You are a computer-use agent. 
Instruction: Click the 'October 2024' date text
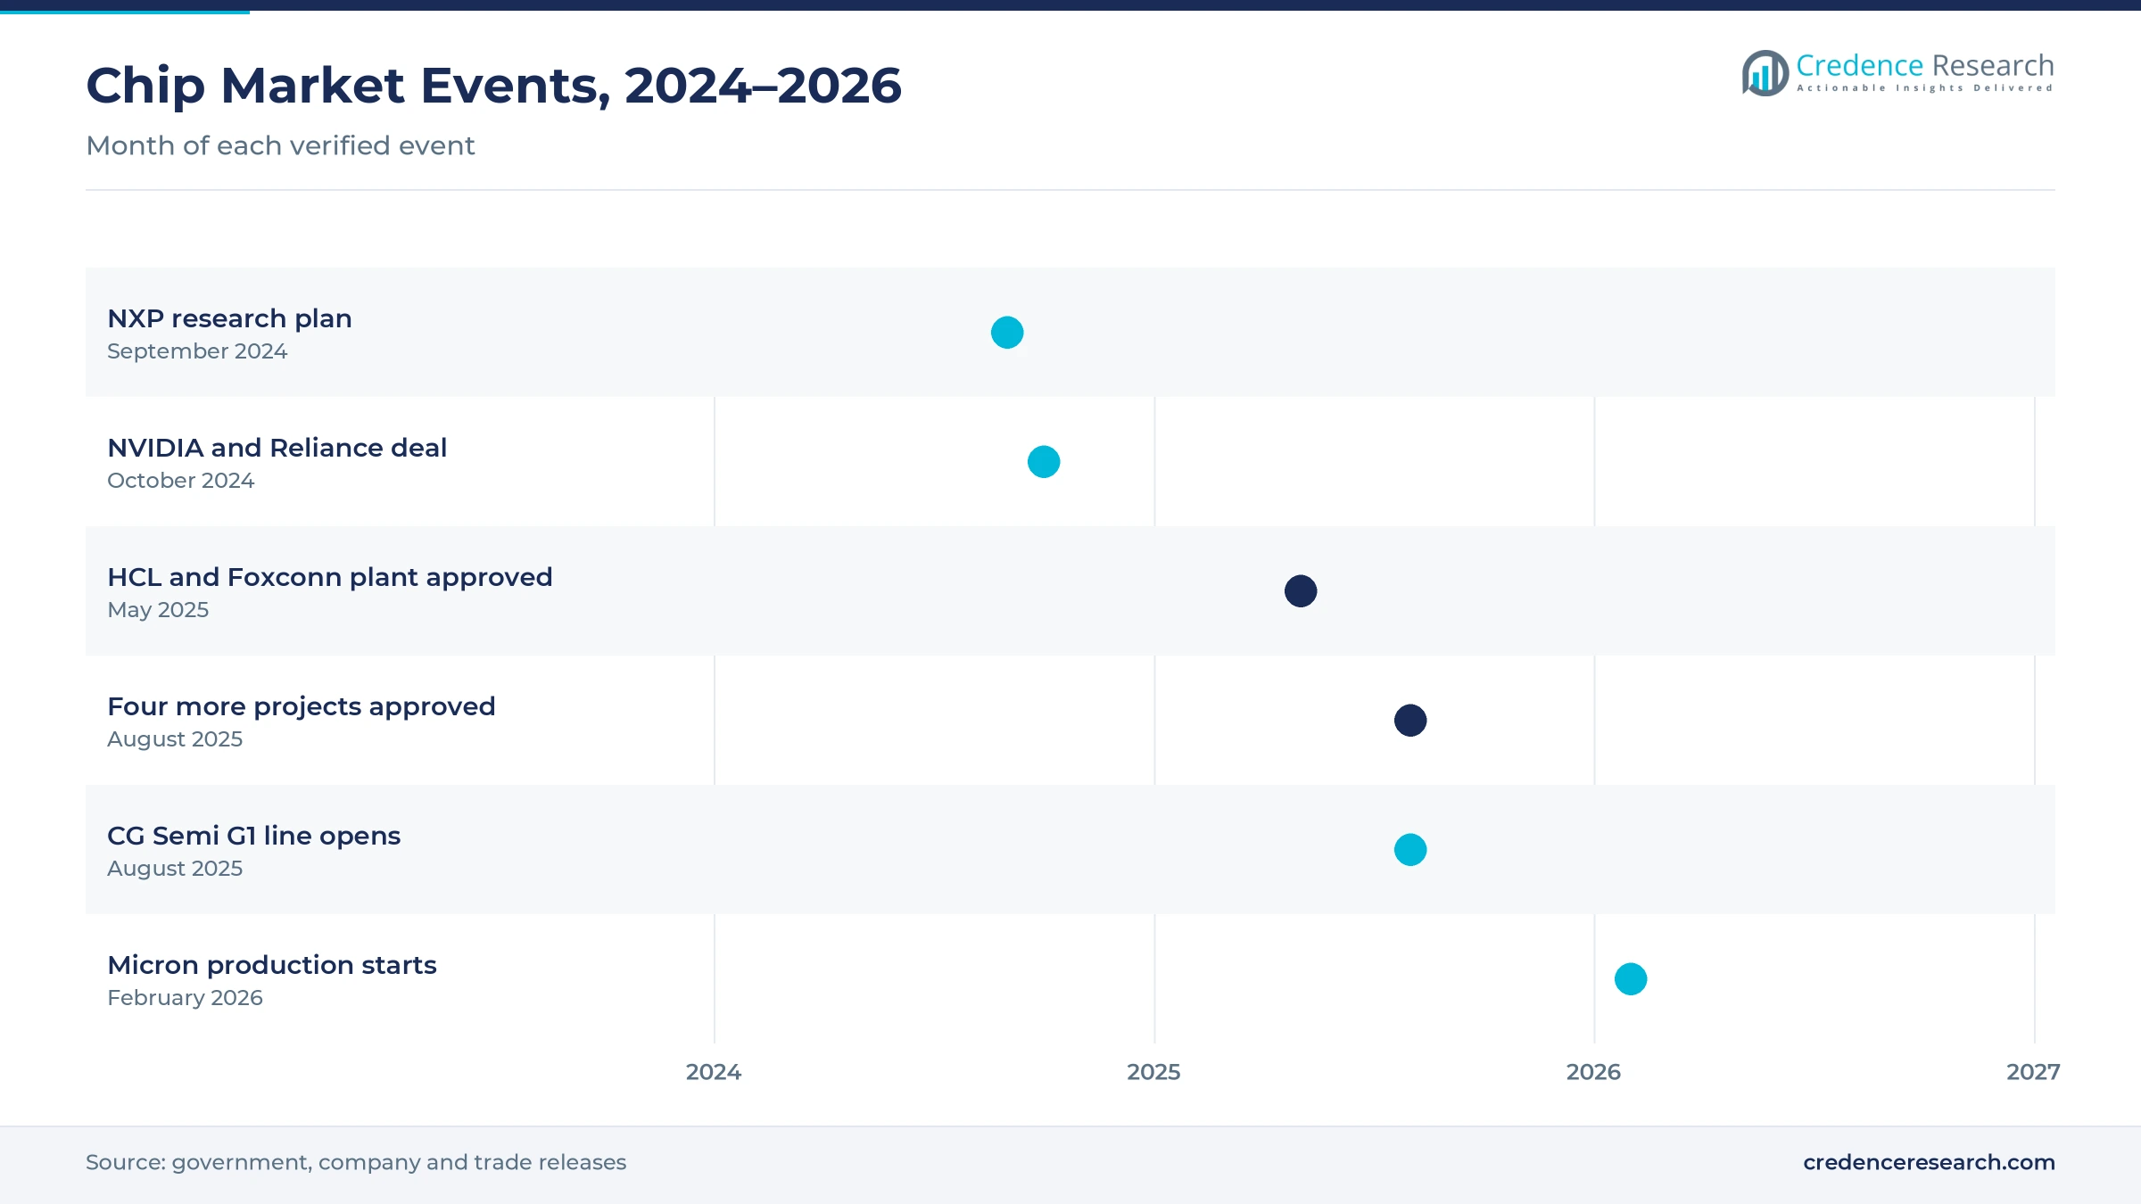181,481
